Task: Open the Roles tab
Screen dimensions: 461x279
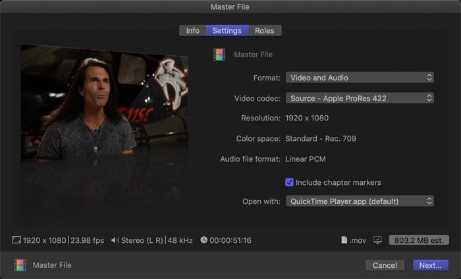Action: [x=265, y=30]
